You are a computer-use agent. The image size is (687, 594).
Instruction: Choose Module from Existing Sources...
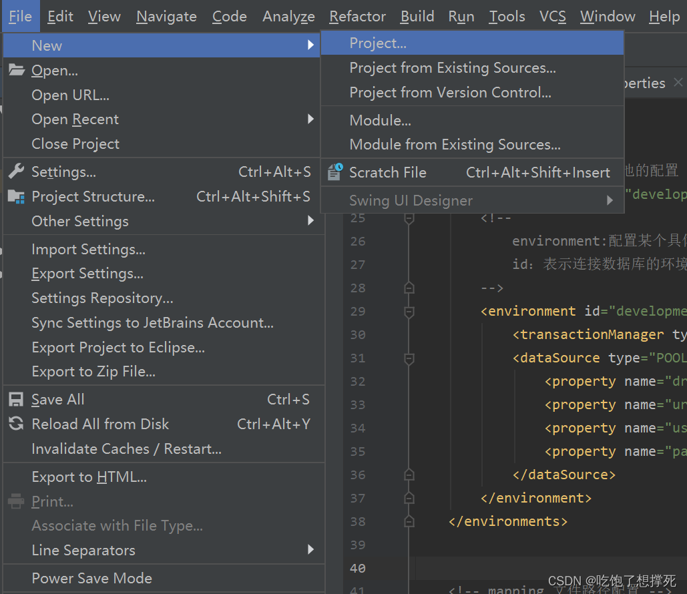click(x=472, y=144)
